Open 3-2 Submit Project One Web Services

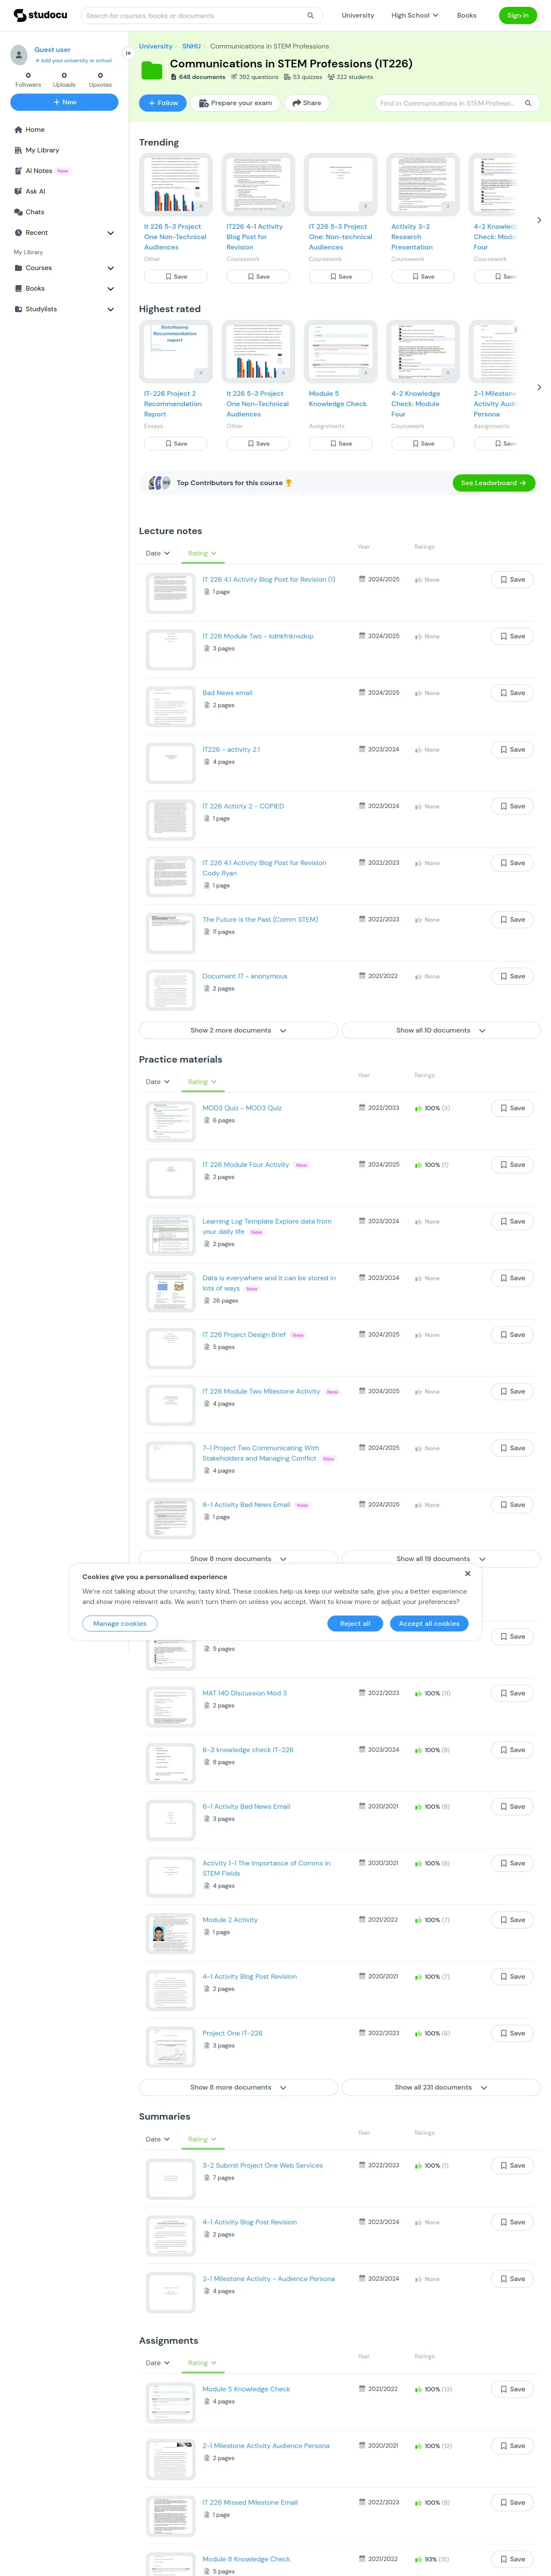263,2165
